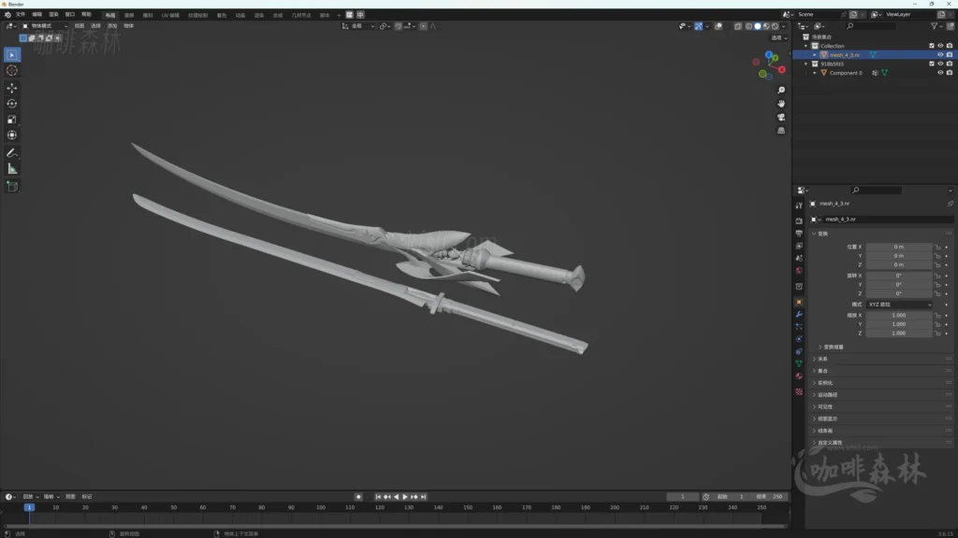Image resolution: width=958 pixels, height=538 pixels.
Task: Select the Move tool in the left toolbar
Action: coord(11,88)
